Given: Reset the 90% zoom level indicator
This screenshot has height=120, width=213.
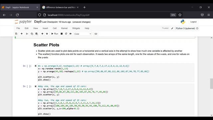Looking at the screenshot, I should coord(173,15).
